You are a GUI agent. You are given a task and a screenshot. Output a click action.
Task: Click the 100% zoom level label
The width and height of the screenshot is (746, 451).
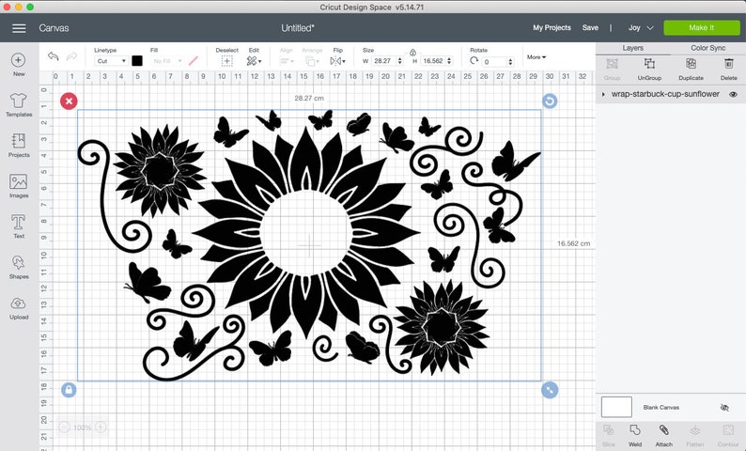click(83, 428)
